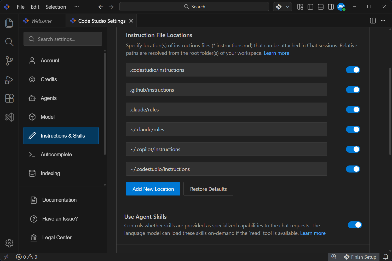The width and height of the screenshot is (392, 261).
Task: Click Finish Setup in status bar
Action: click(x=360, y=257)
